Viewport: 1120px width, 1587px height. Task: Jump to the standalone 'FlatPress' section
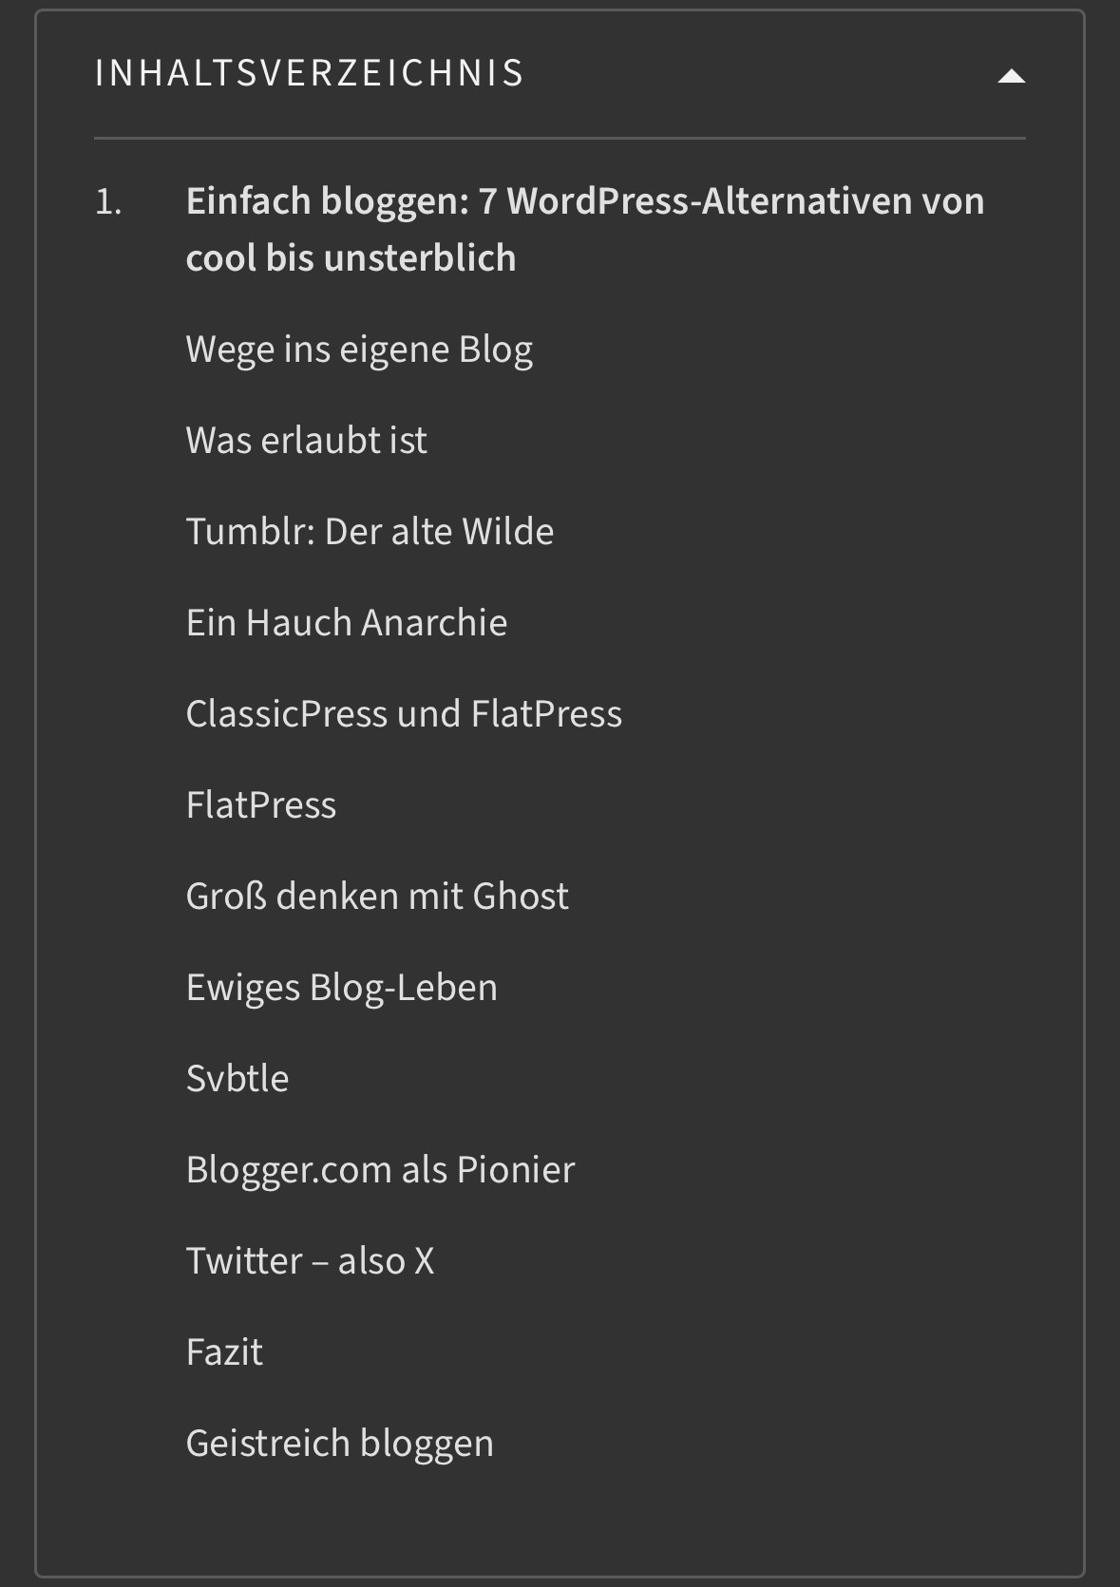point(261,805)
